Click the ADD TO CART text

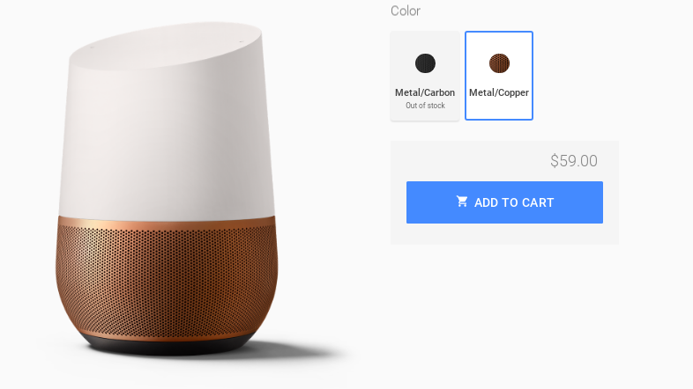[514, 202]
